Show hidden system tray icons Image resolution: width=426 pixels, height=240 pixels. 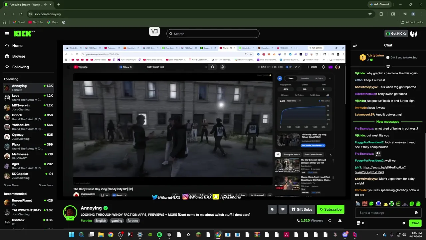click(x=378, y=235)
